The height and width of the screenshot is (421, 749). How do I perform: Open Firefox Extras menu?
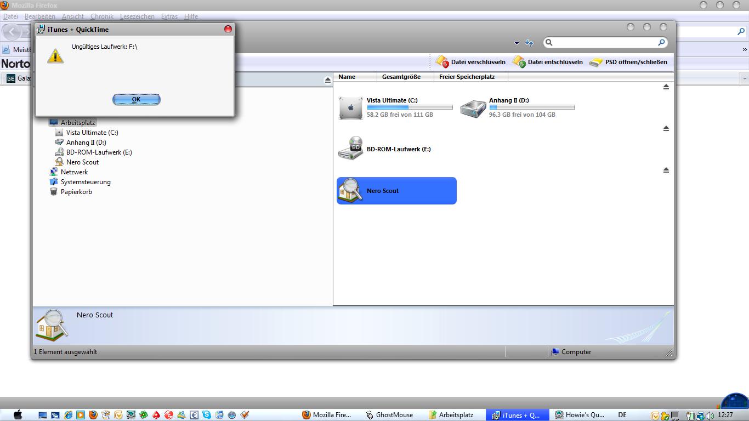[x=169, y=16]
